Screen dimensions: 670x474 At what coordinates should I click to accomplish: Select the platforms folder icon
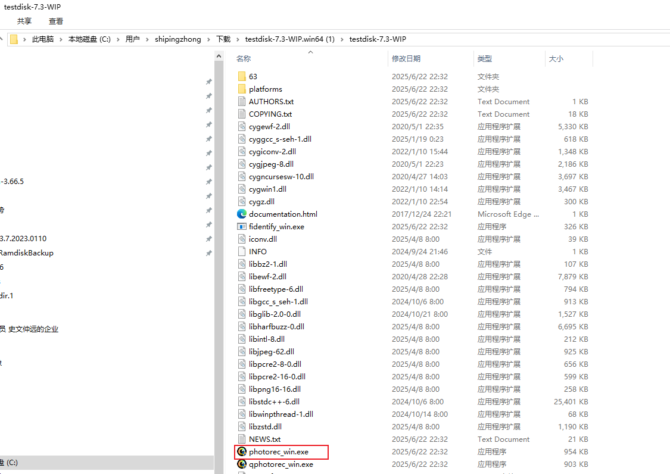242,89
